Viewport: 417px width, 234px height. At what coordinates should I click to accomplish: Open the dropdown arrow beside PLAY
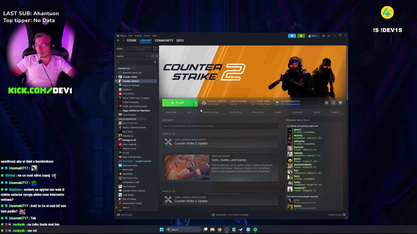point(195,103)
